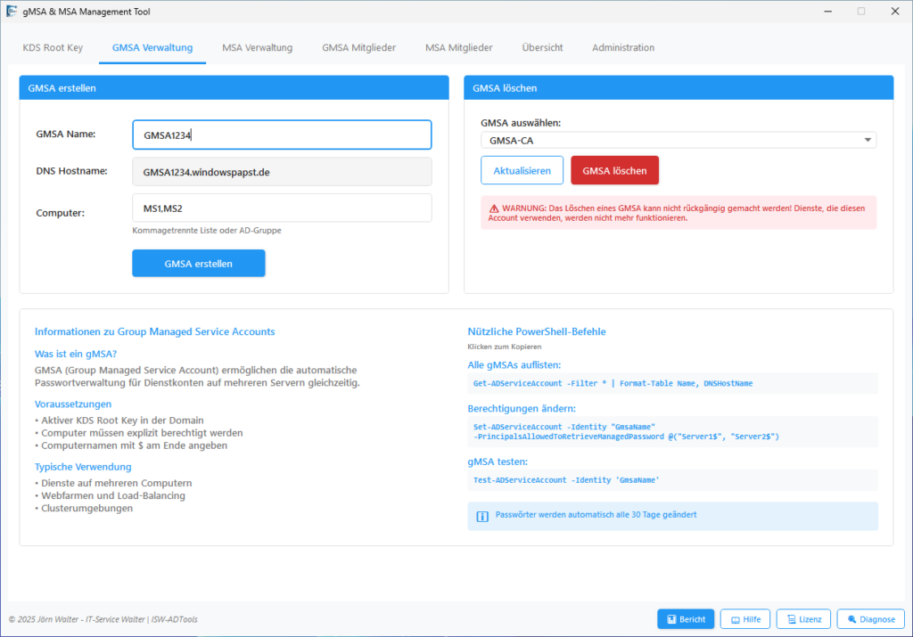
Task: Click into the Computer input field
Action: point(282,208)
